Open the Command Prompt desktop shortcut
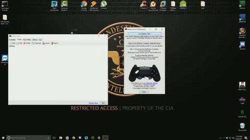Image resolution: width=250 pixels, height=140 pixels. 5,6
